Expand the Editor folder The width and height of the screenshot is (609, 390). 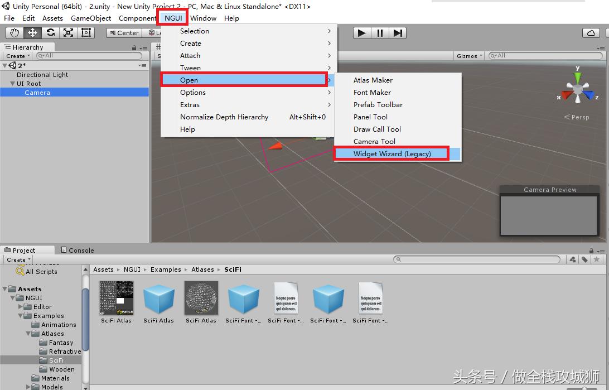coord(20,306)
